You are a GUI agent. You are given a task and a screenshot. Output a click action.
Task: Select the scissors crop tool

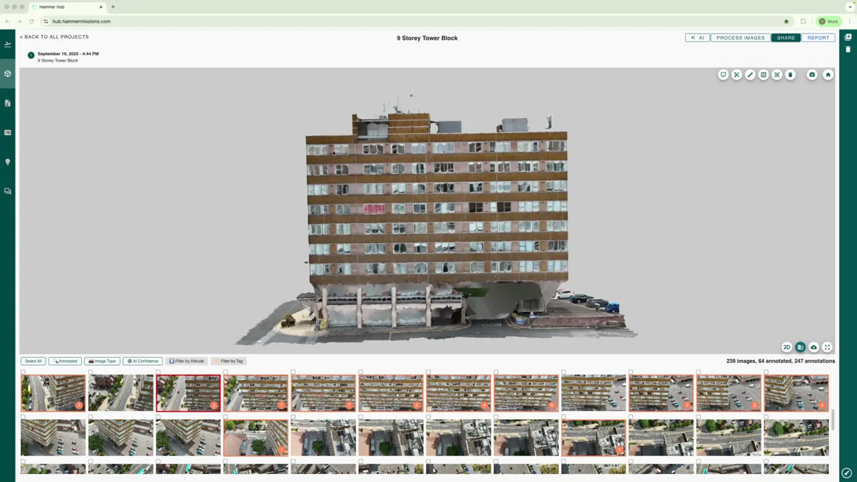736,74
